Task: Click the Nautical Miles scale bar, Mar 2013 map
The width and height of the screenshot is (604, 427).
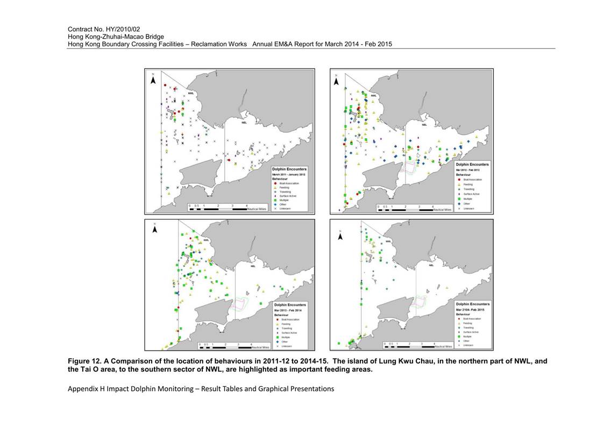Action: (x=234, y=346)
